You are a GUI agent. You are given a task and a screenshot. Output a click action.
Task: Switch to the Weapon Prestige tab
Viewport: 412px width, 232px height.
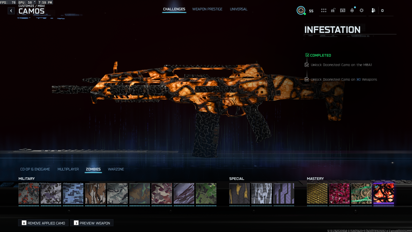[207, 9]
